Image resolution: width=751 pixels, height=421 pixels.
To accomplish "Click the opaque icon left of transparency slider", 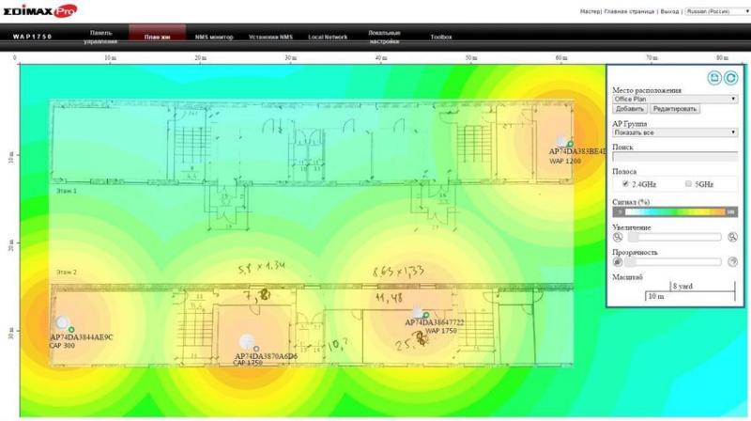I will coord(618,262).
